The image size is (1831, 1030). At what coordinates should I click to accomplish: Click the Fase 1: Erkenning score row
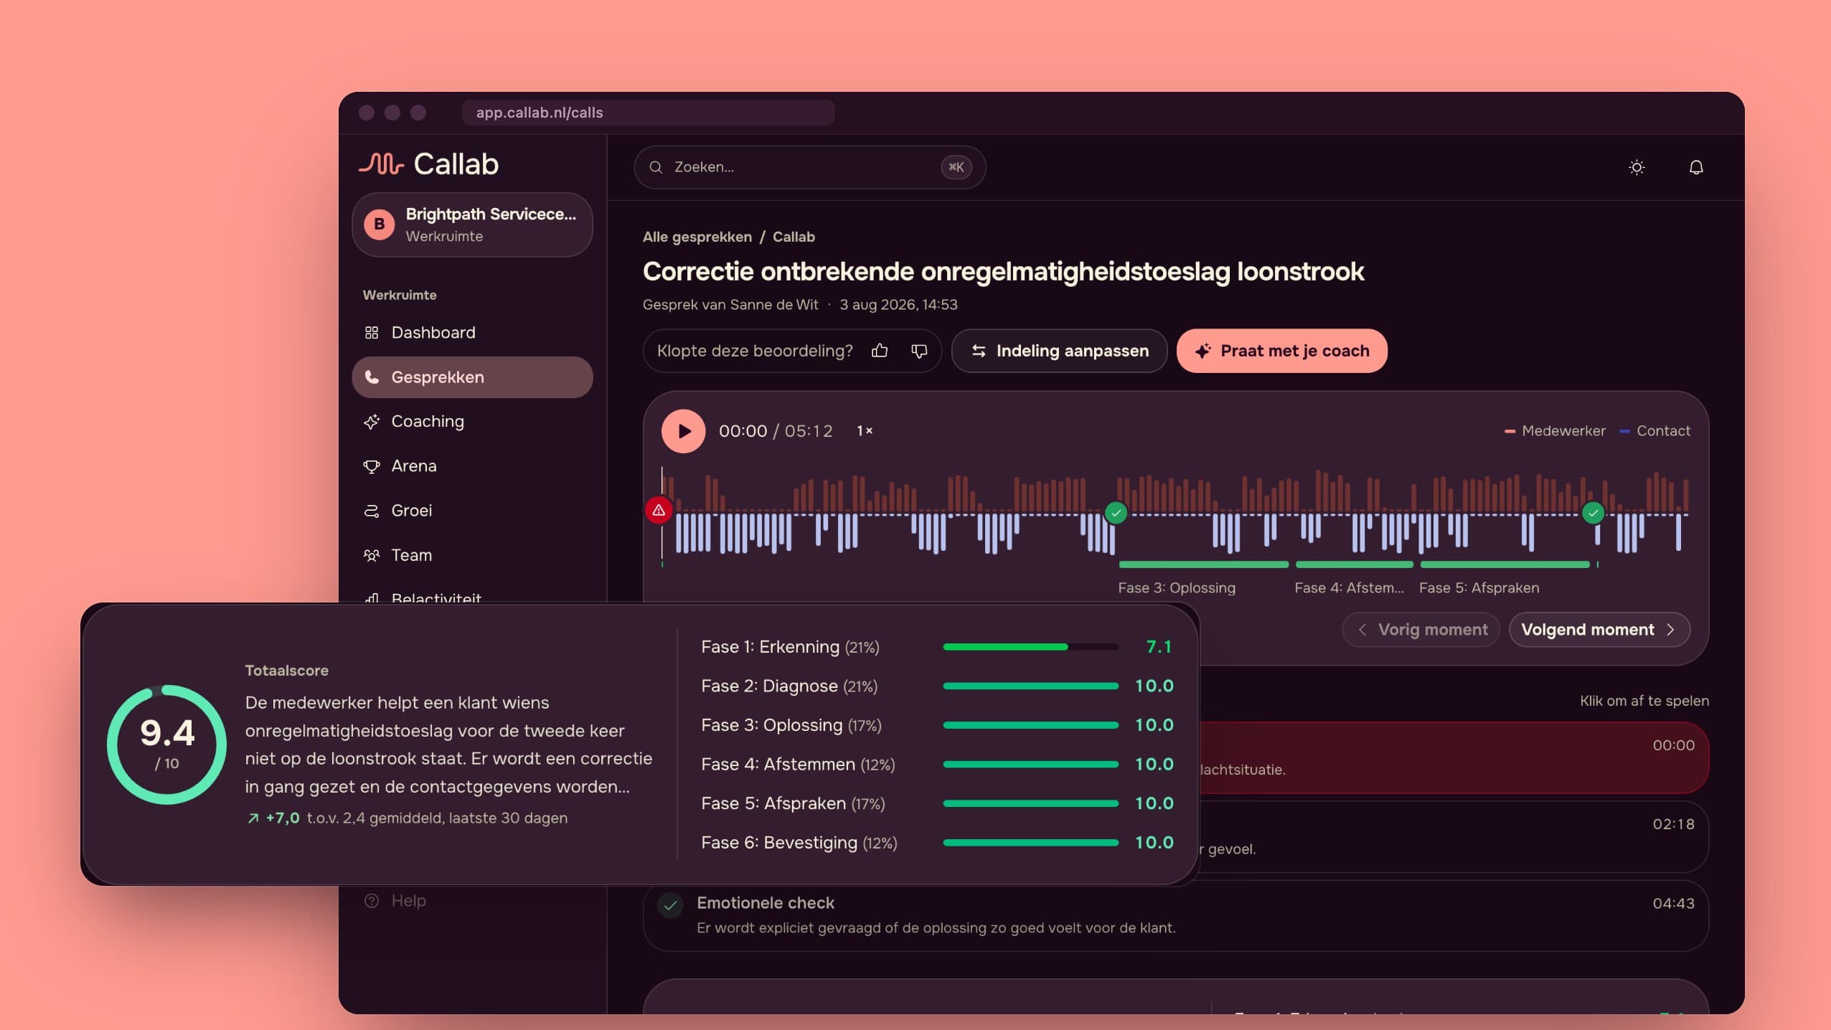pos(937,647)
